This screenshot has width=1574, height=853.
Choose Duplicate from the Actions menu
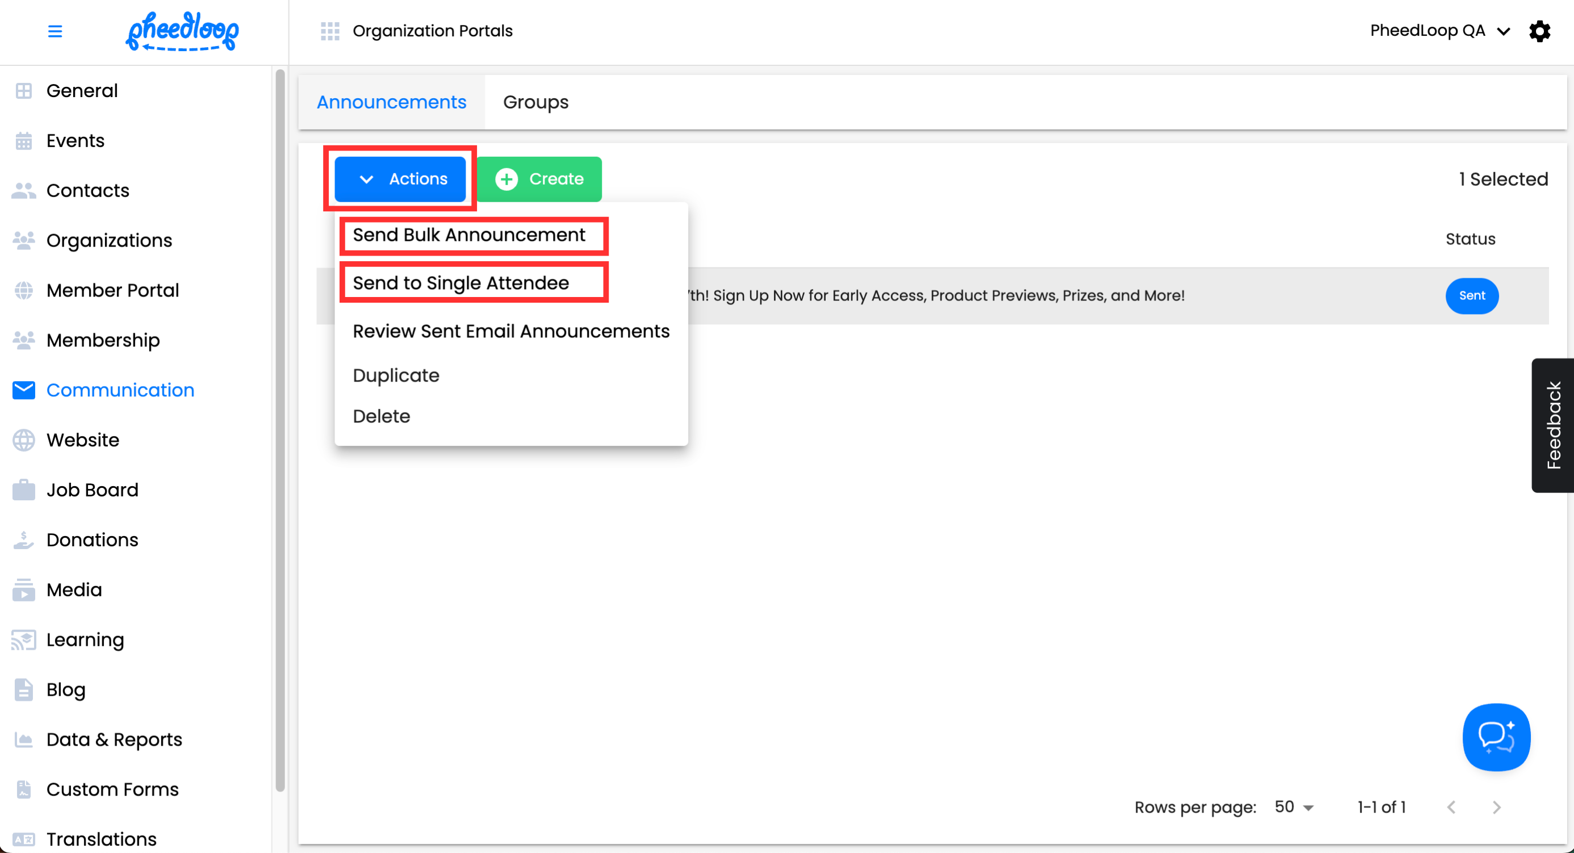coord(396,375)
